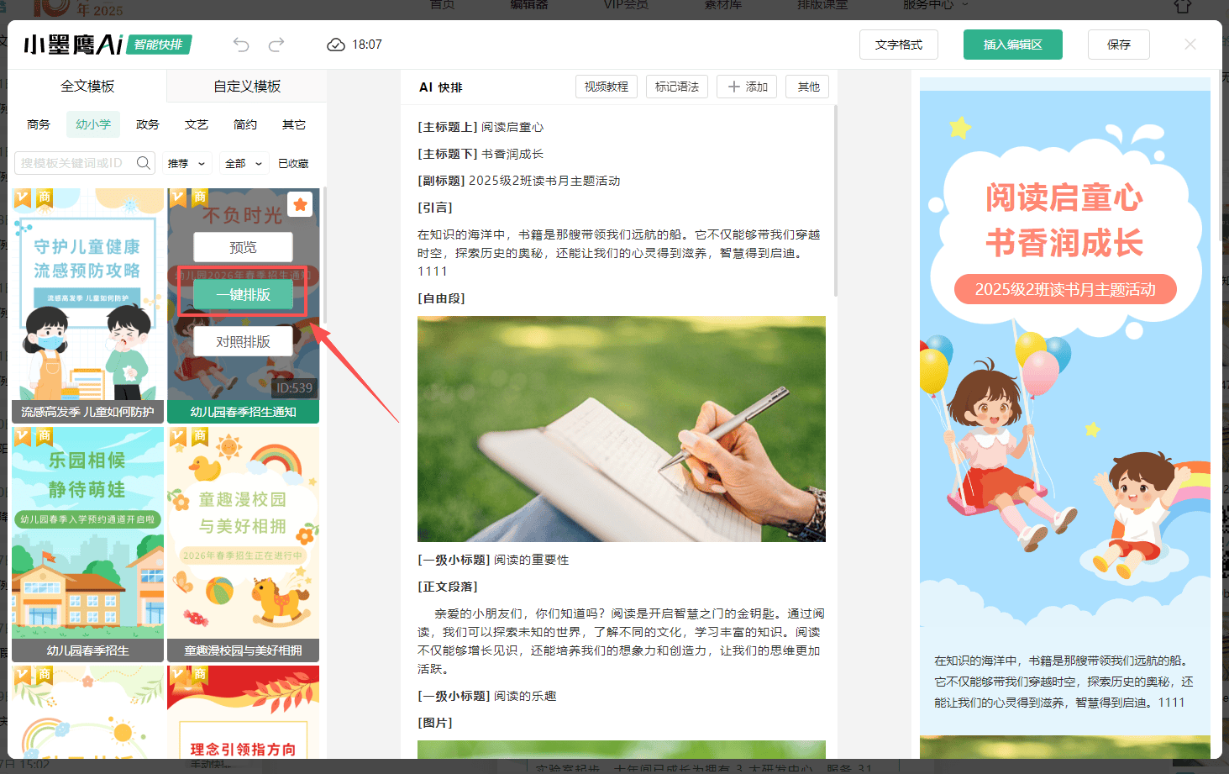Open the 流感高发季 template thumbnail
Viewport: 1229px width, 774px height.
(87, 303)
